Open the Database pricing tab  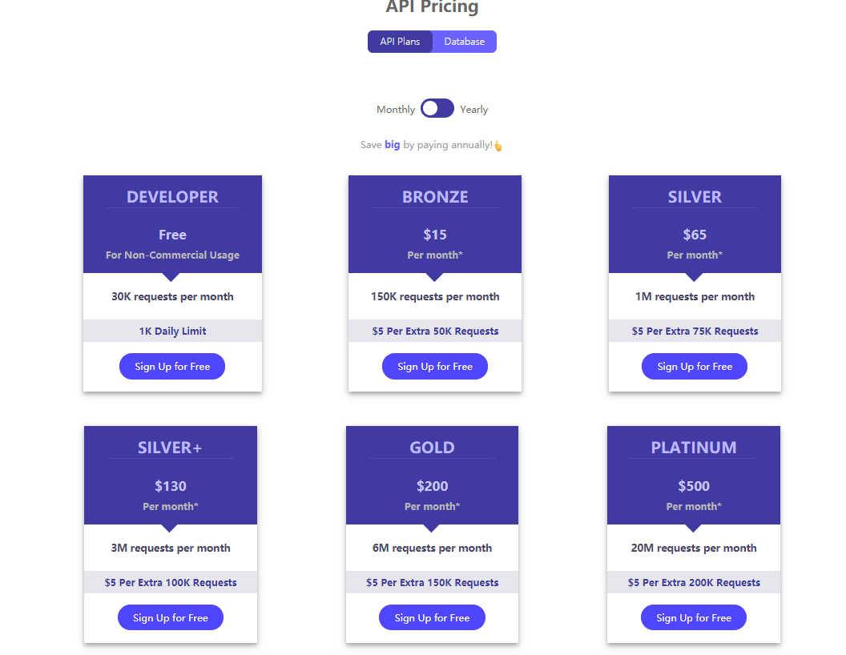(465, 42)
